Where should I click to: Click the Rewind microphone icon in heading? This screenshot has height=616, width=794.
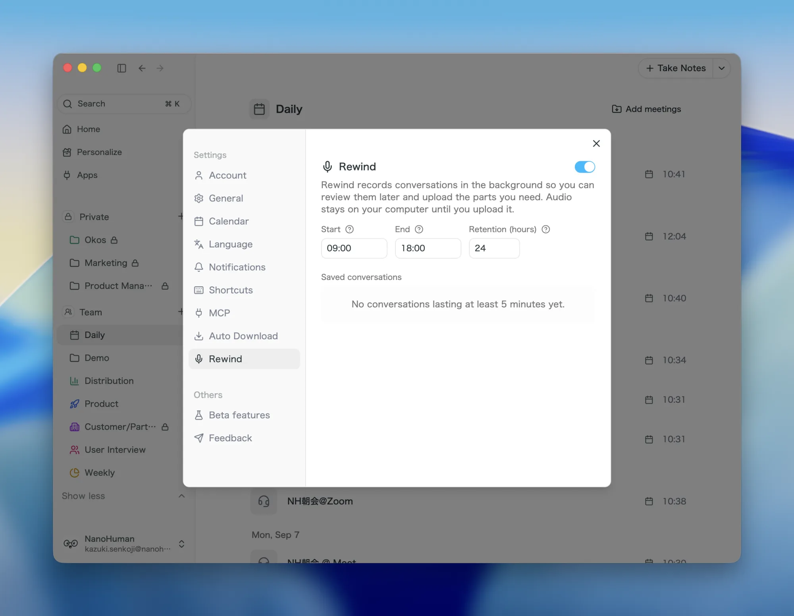[327, 166]
